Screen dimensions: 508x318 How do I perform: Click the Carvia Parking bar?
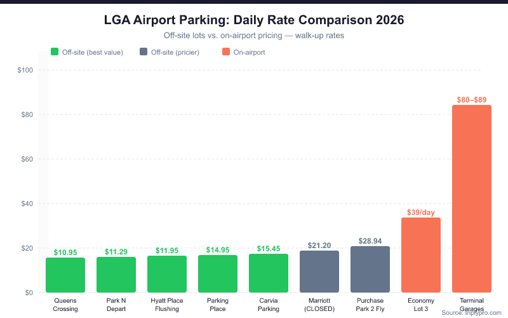click(x=269, y=273)
